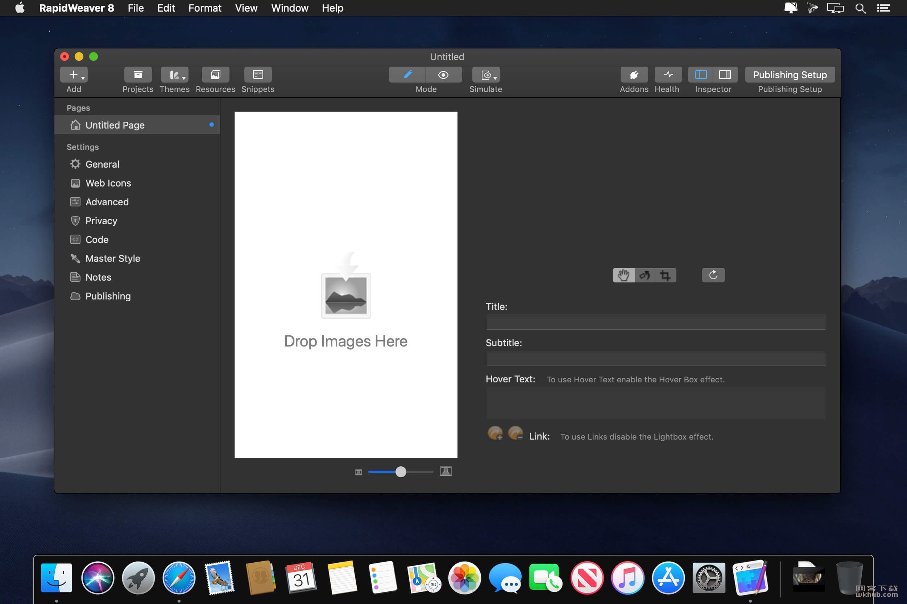Open RapidWeaver from the Dock
907x604 pixels.
click(750, 578)
